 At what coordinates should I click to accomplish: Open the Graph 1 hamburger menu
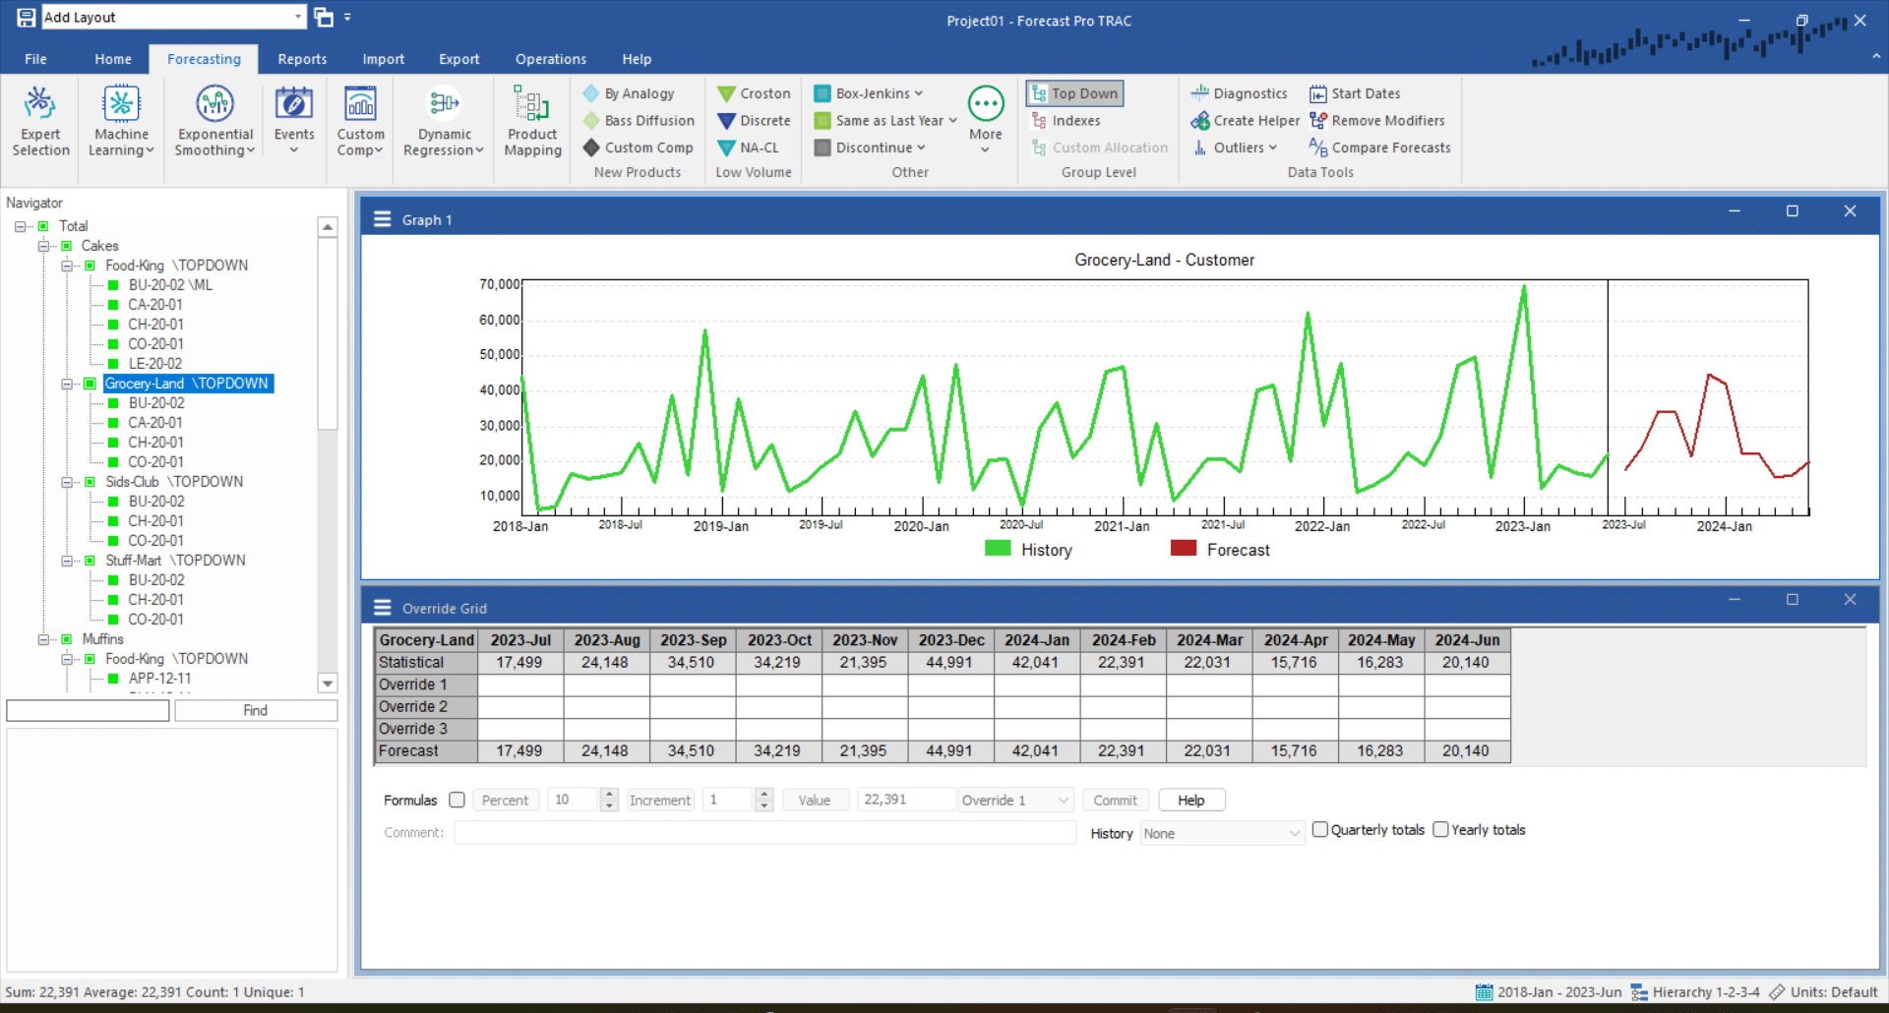pos(383,219)
